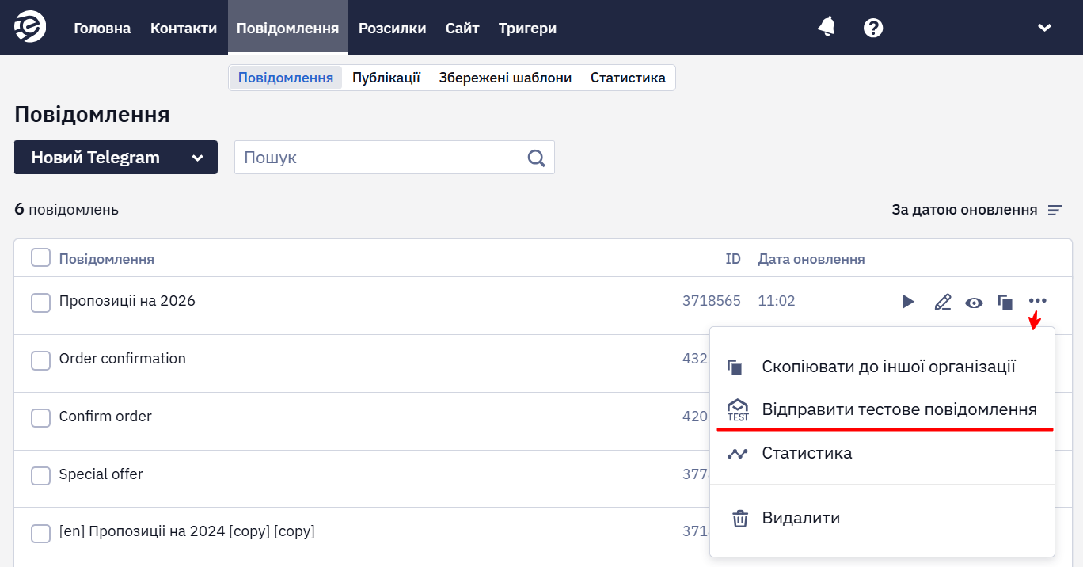Click the Повідомлення column header
This screenshot has width=1083, height=567.
click(107, 259)
